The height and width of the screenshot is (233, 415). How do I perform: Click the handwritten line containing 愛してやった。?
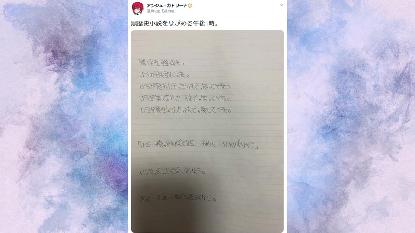[186, 110]
